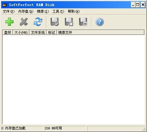Click the floppy icon with checkmark

(x=55, y=22)
